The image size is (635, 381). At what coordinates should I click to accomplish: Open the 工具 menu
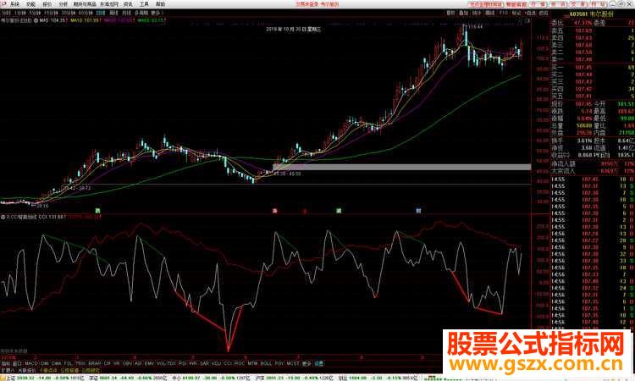click(144, 4)
